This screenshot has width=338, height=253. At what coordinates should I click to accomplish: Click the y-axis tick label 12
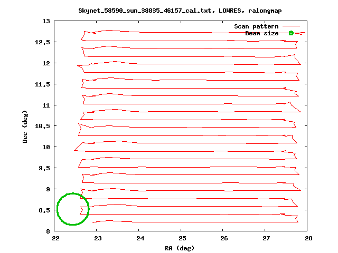tap(46, 63)
